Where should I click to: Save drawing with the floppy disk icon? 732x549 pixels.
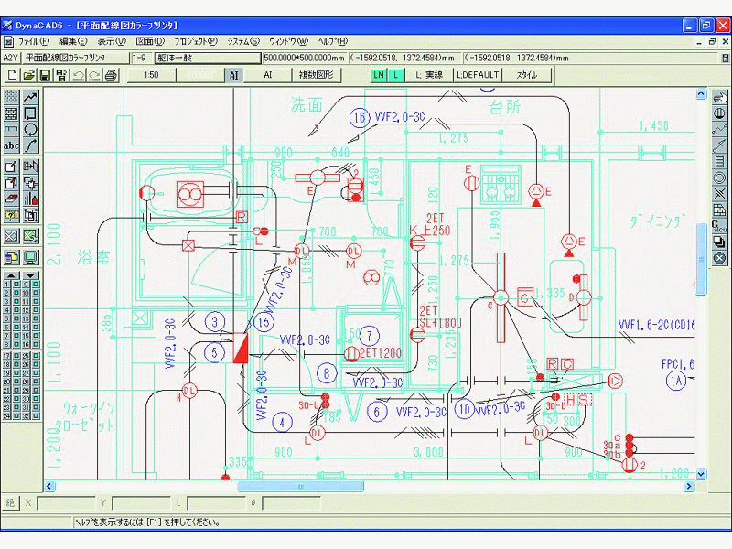coord(45,75)
